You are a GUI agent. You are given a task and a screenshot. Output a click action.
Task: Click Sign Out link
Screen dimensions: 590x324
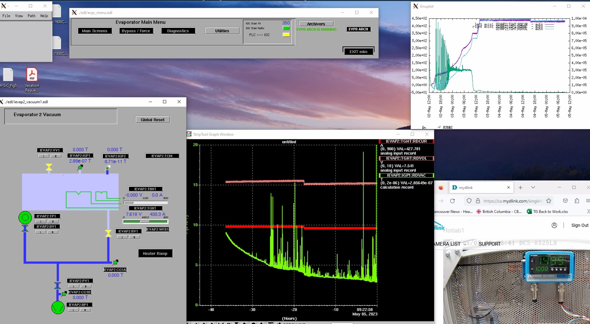[x=580, y=225]
